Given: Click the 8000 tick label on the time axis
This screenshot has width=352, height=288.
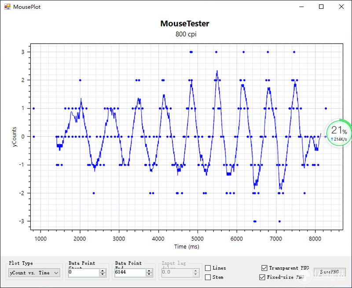Looking at the screenshot, I should (x=315, y=239).
